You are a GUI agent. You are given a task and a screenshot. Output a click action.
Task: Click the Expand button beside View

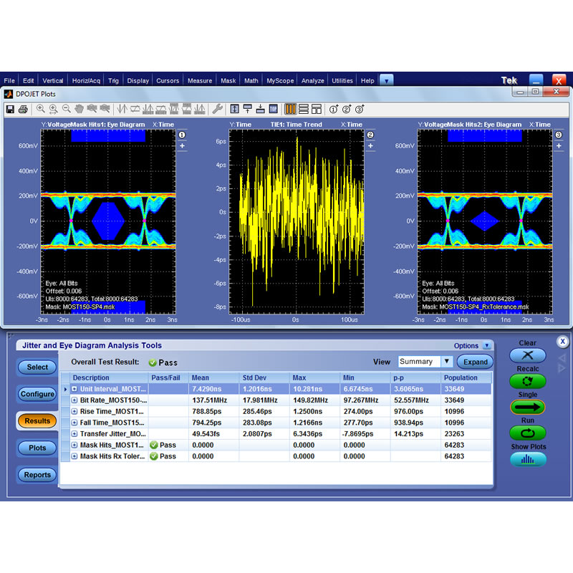[475, 362]
